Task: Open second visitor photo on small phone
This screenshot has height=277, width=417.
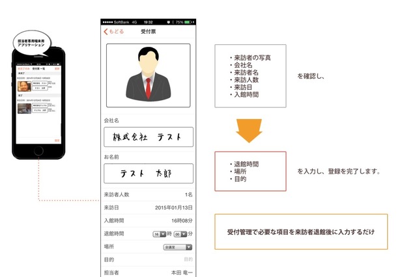Action: [x=24, y=108]
